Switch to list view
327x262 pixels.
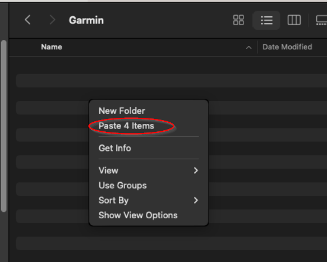pyautogui.click(x=266, y=20)
